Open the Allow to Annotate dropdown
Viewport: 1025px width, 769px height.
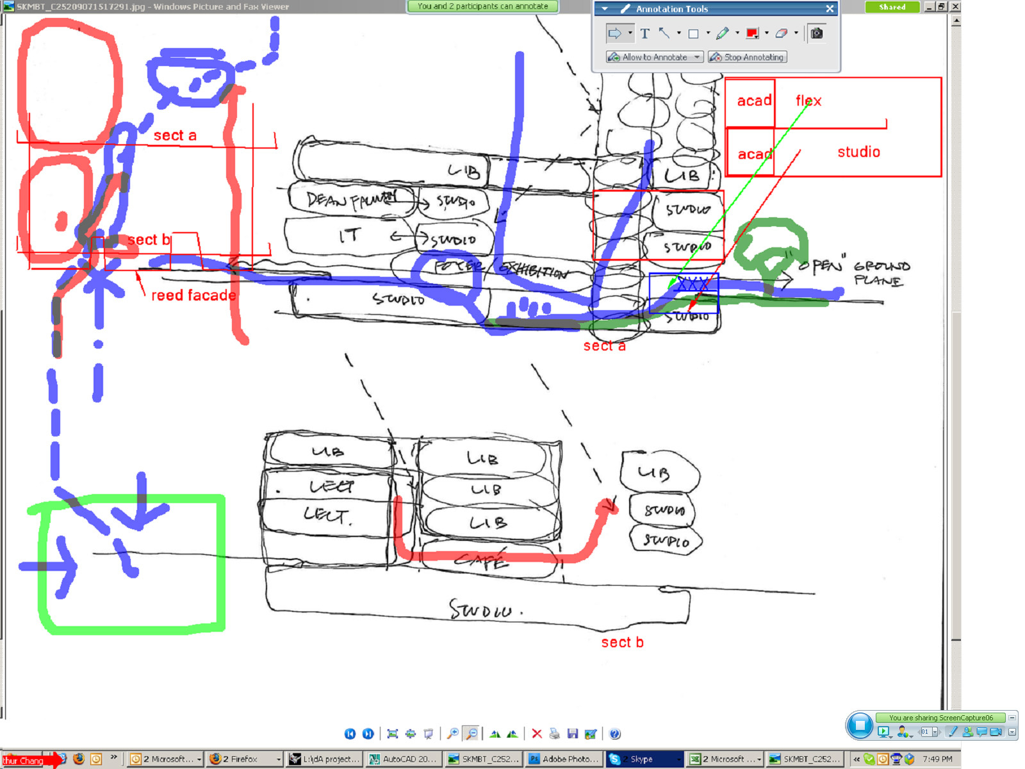655,57
